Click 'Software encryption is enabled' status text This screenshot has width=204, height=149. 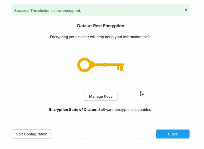click(x=125, y=110)
